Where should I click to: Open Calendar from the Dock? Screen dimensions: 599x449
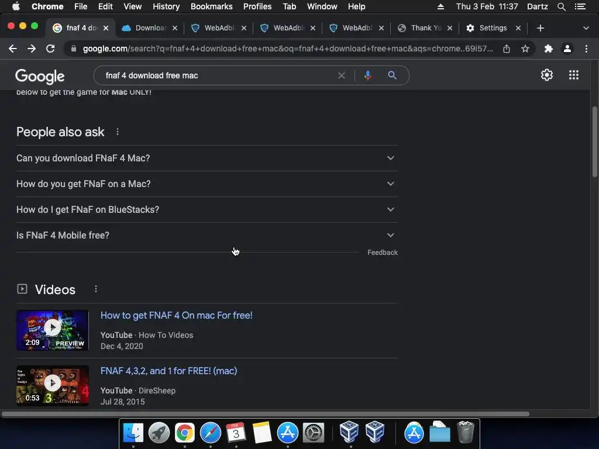(x=236, y=433)
